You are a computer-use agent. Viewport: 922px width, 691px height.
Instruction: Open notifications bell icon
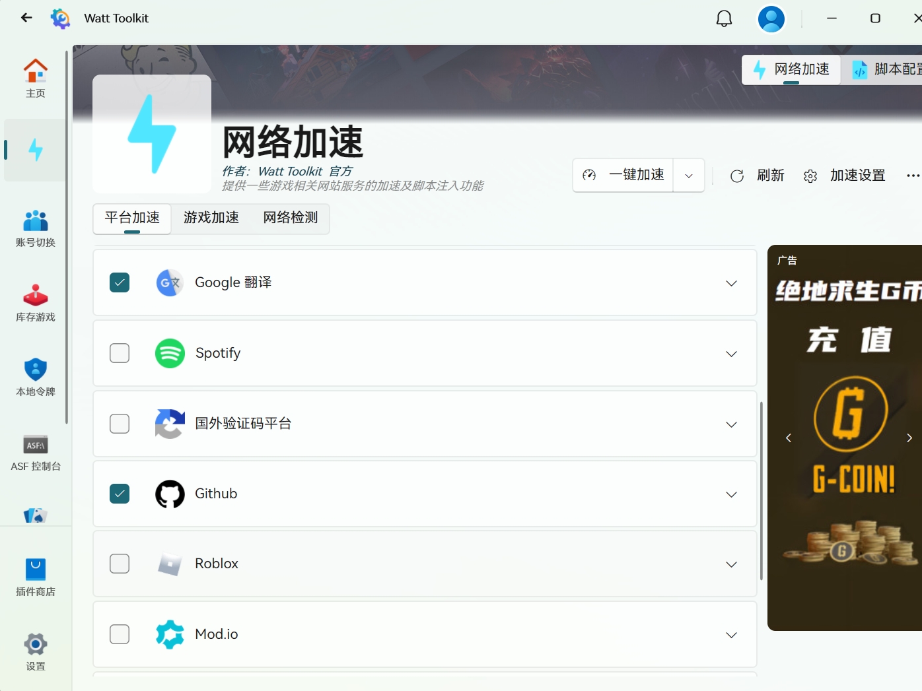[x=725, y=18]
